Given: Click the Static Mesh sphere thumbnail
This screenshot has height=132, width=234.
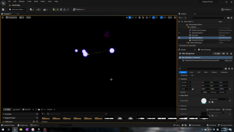Looking at the screenshot, I should [x=204, y=101].
